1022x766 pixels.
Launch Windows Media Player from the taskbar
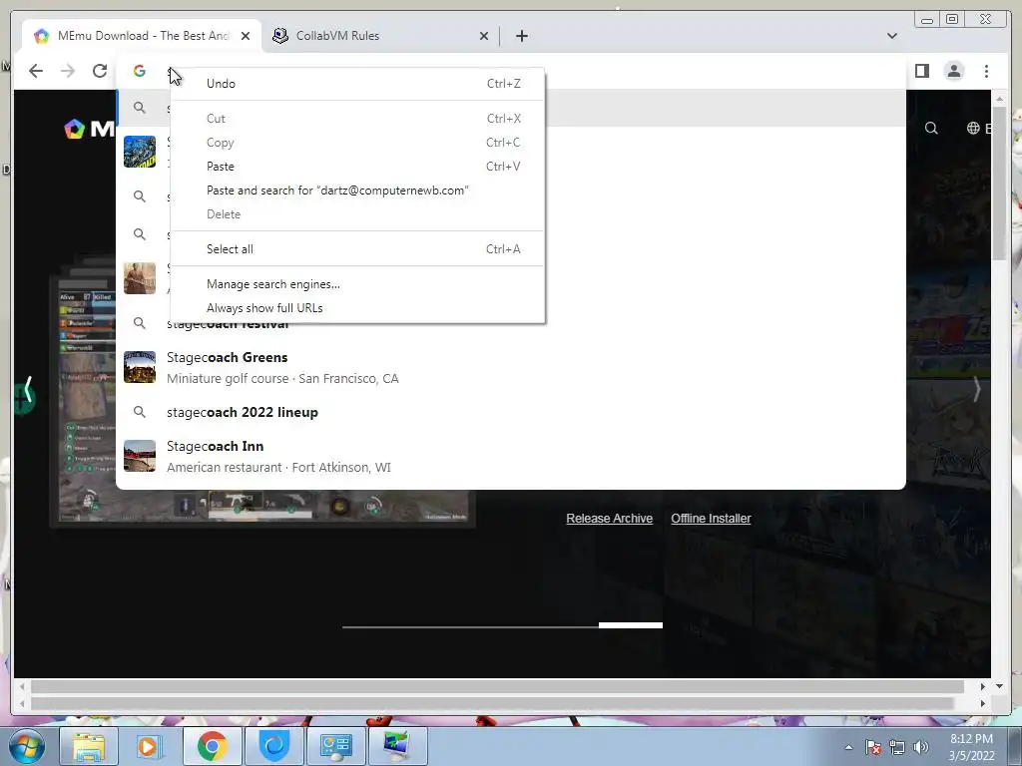pos(148,746)
